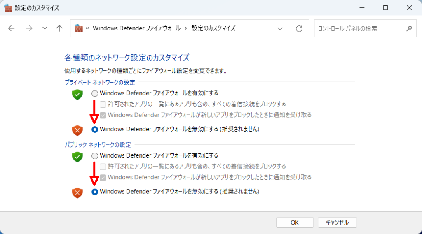Click the キャンセル button
Viewport: 422px width, 234px height.
tap(337, 222)
